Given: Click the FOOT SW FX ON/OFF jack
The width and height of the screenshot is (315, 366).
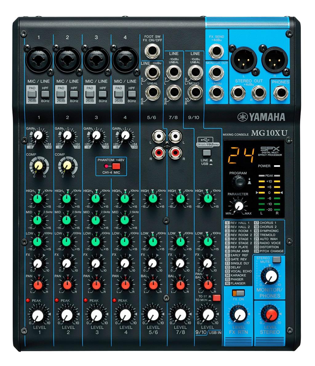Looking at the screenshot, I should point(153,52).
